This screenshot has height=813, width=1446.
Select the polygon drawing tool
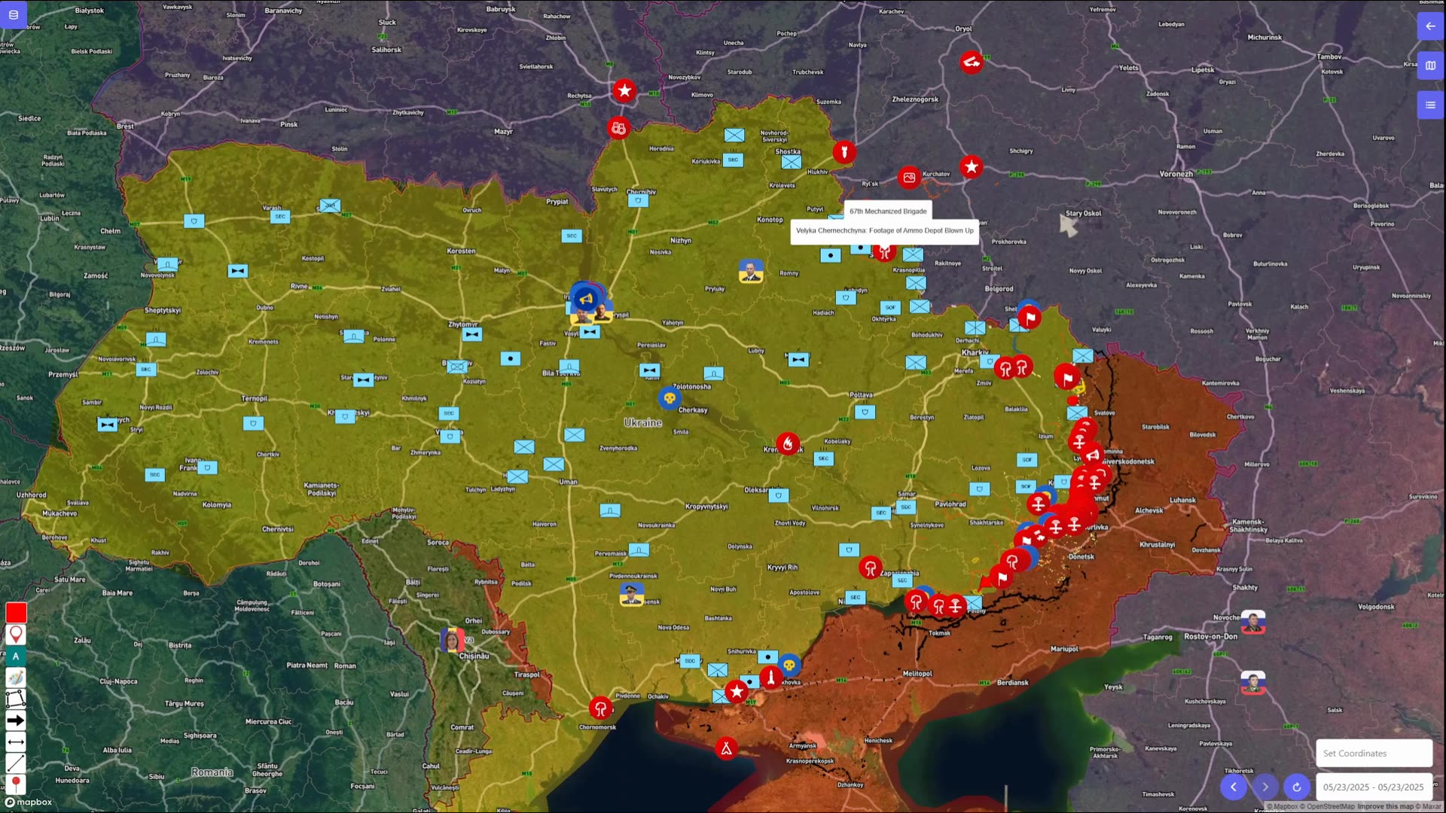click(15, 699)
